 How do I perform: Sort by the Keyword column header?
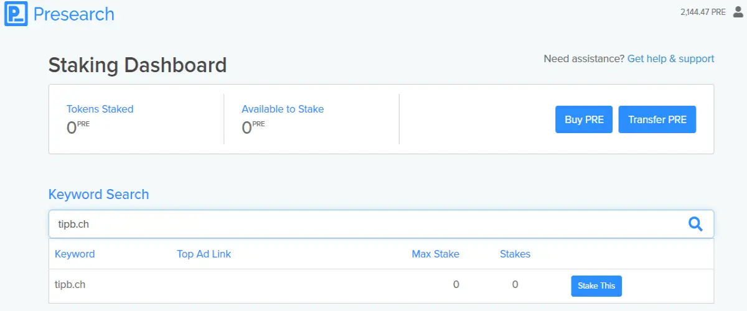tap(75, 254)
